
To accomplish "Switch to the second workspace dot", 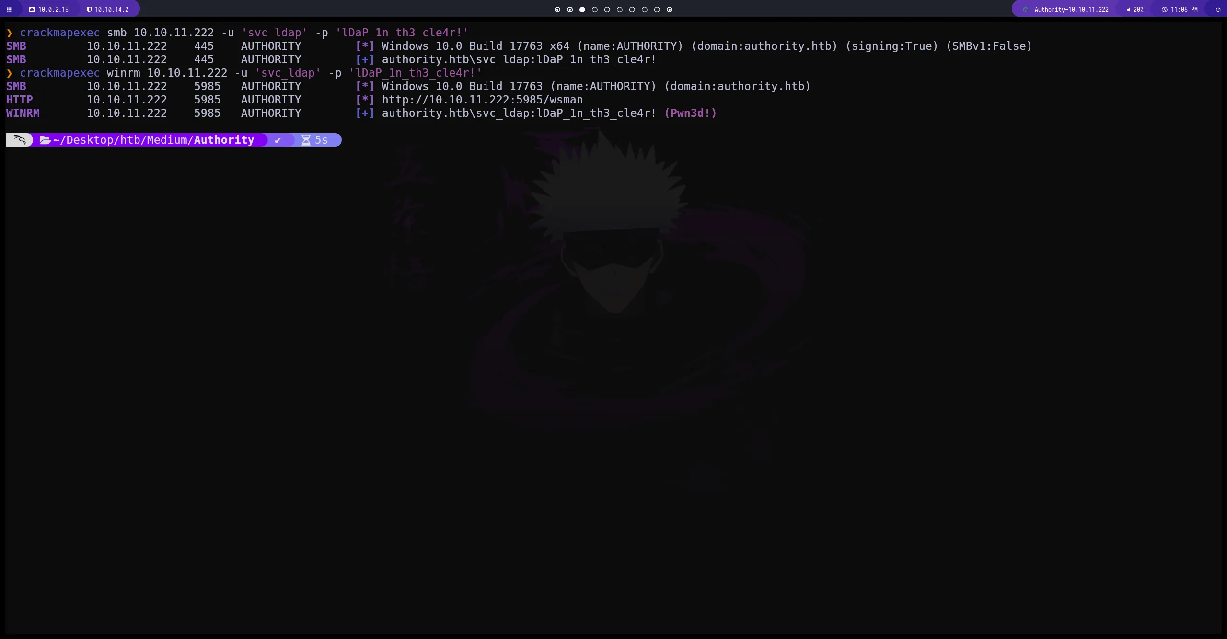I will tap(570, 10).
